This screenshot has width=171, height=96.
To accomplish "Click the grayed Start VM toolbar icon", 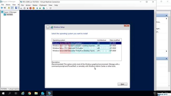I will [25, 8].
